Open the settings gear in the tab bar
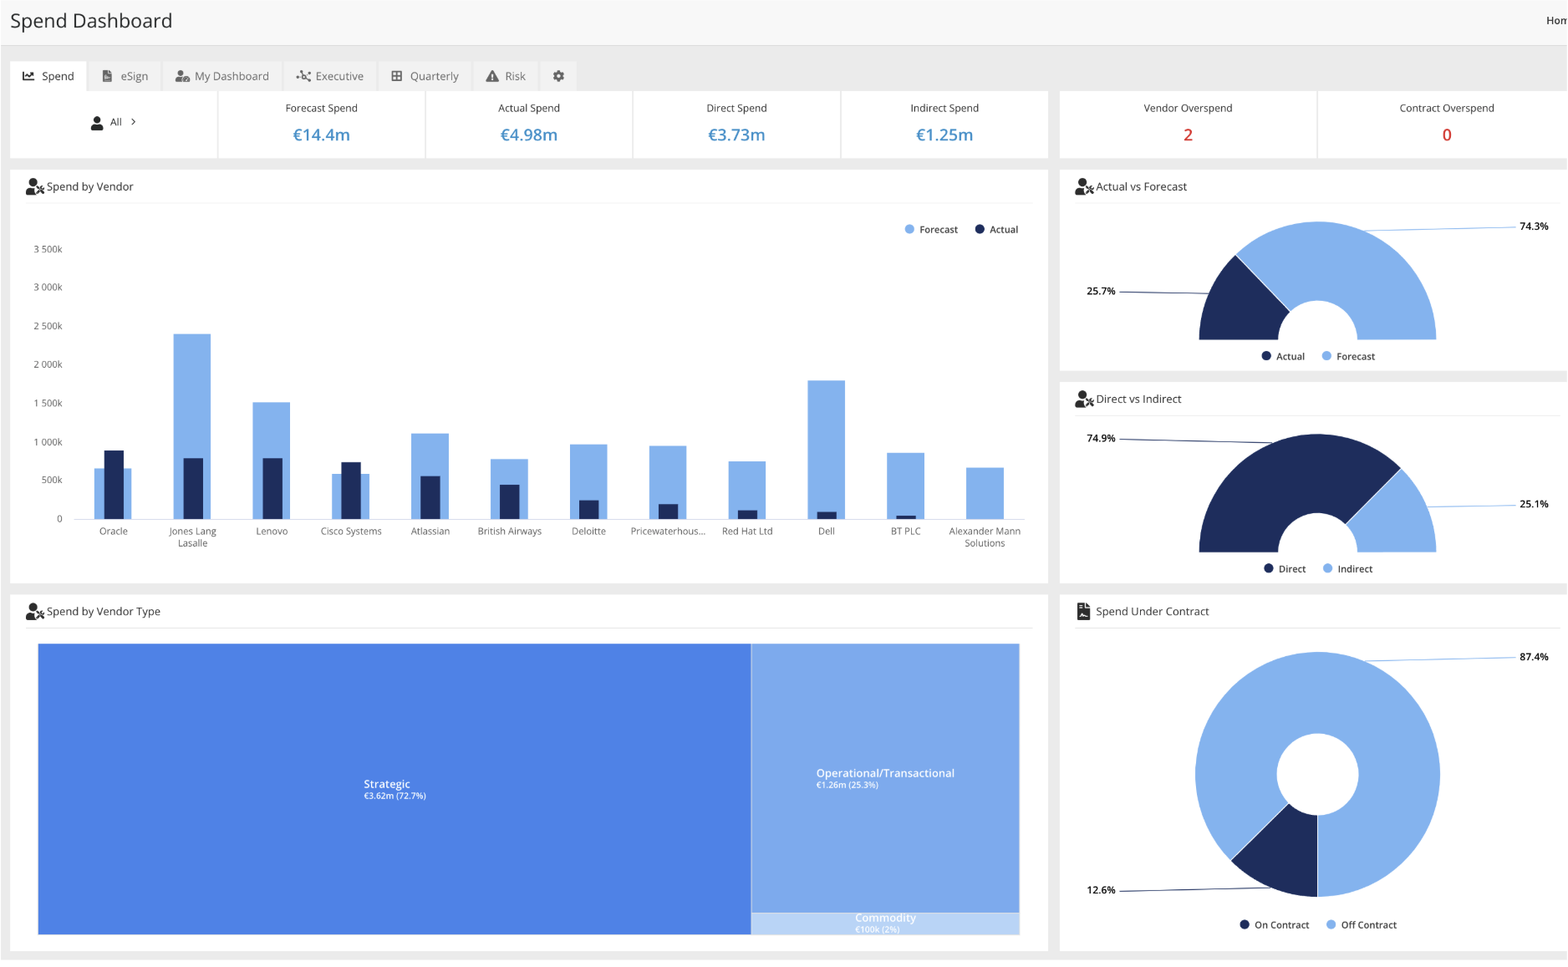Image resolution: width=1568 pixels, height=967 pixels. (x=557, y=76)
